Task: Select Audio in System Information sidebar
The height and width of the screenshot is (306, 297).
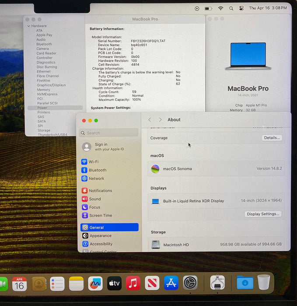Action: [x=41, y=39]
